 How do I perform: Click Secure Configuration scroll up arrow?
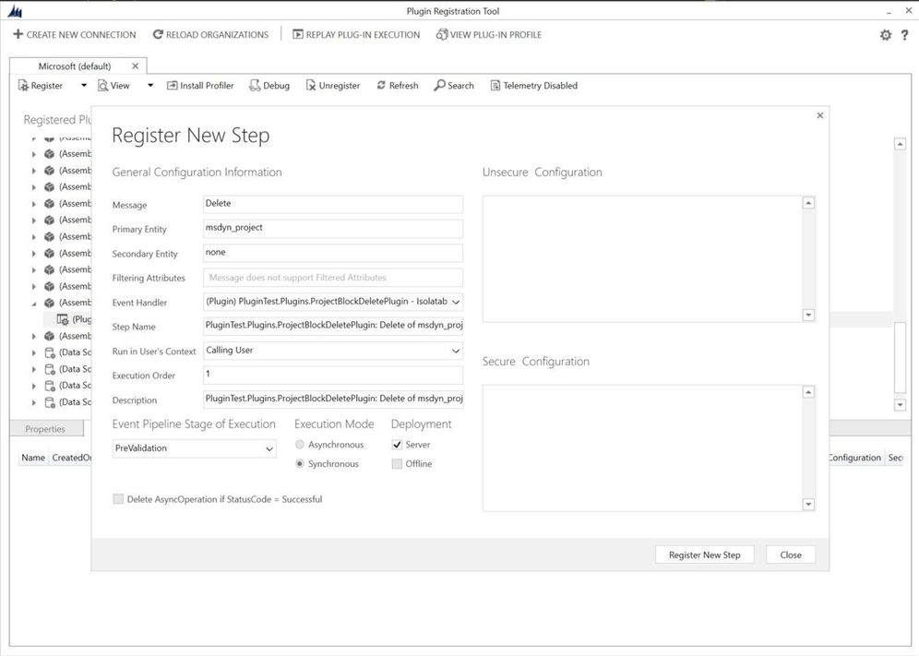[808, 392]
